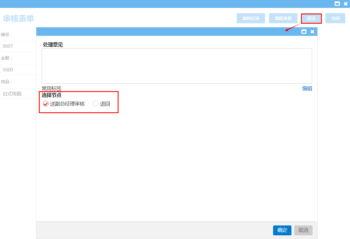Click the 编号 field showing 8887
Image resolution: width=350 pixels, height=239 pixels.
coord(19,46)
